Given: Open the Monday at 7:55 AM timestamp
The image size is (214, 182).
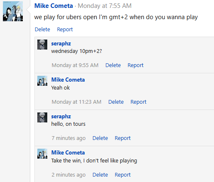Looking at the screenshot, I should click(x=105, y=6).
